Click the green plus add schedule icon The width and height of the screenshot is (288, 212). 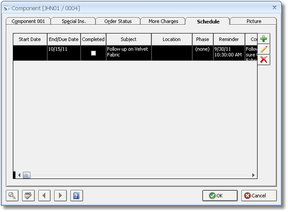[x=263, y=39]
